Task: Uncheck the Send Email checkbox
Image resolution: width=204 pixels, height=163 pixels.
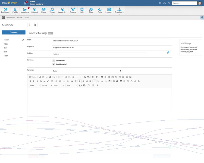Action: (54, 61)
